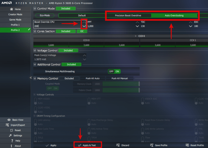Image resolution: width=208 pixels, height=148 pixels.
Task: Click MEM VDDIO Auto slider toggle
Action: [x=35, y=101]
